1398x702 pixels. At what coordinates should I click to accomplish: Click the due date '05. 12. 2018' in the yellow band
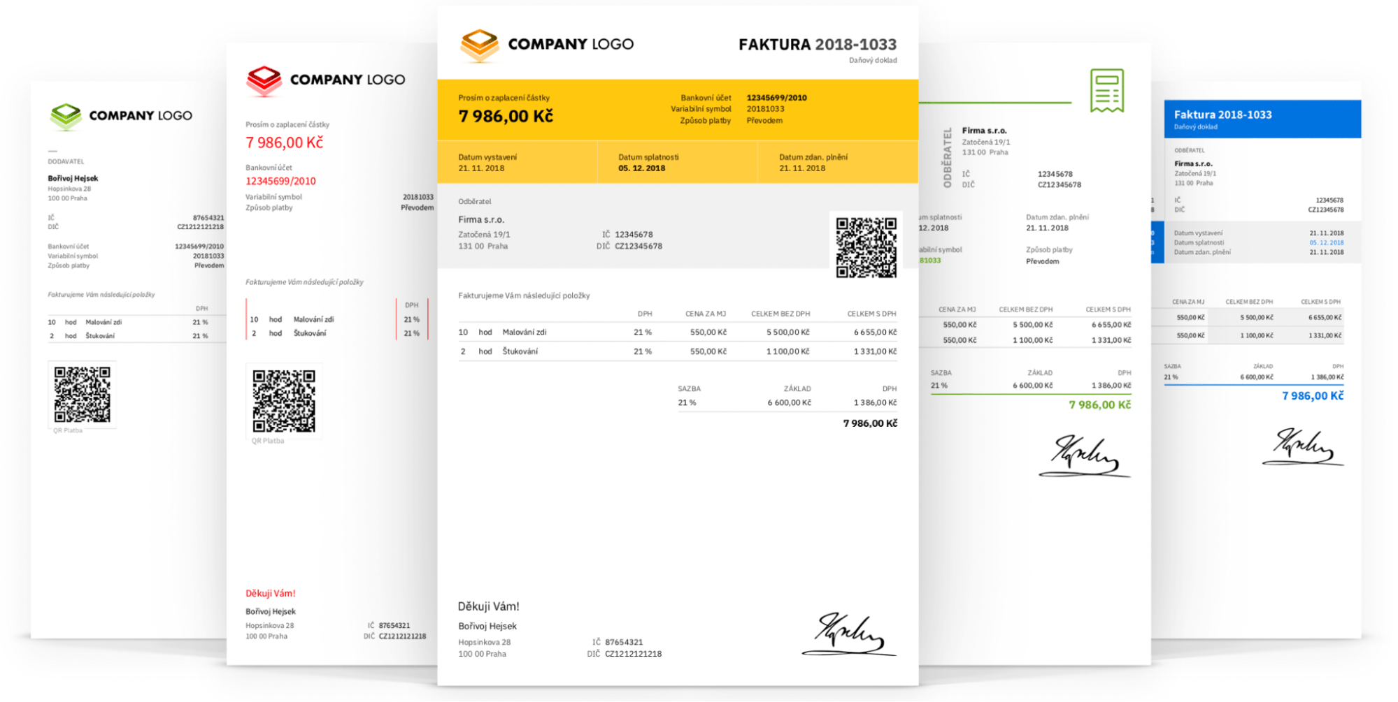641,168
